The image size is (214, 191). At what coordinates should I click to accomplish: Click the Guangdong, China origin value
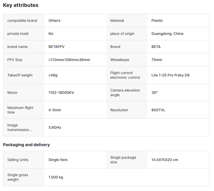(167, 34)
